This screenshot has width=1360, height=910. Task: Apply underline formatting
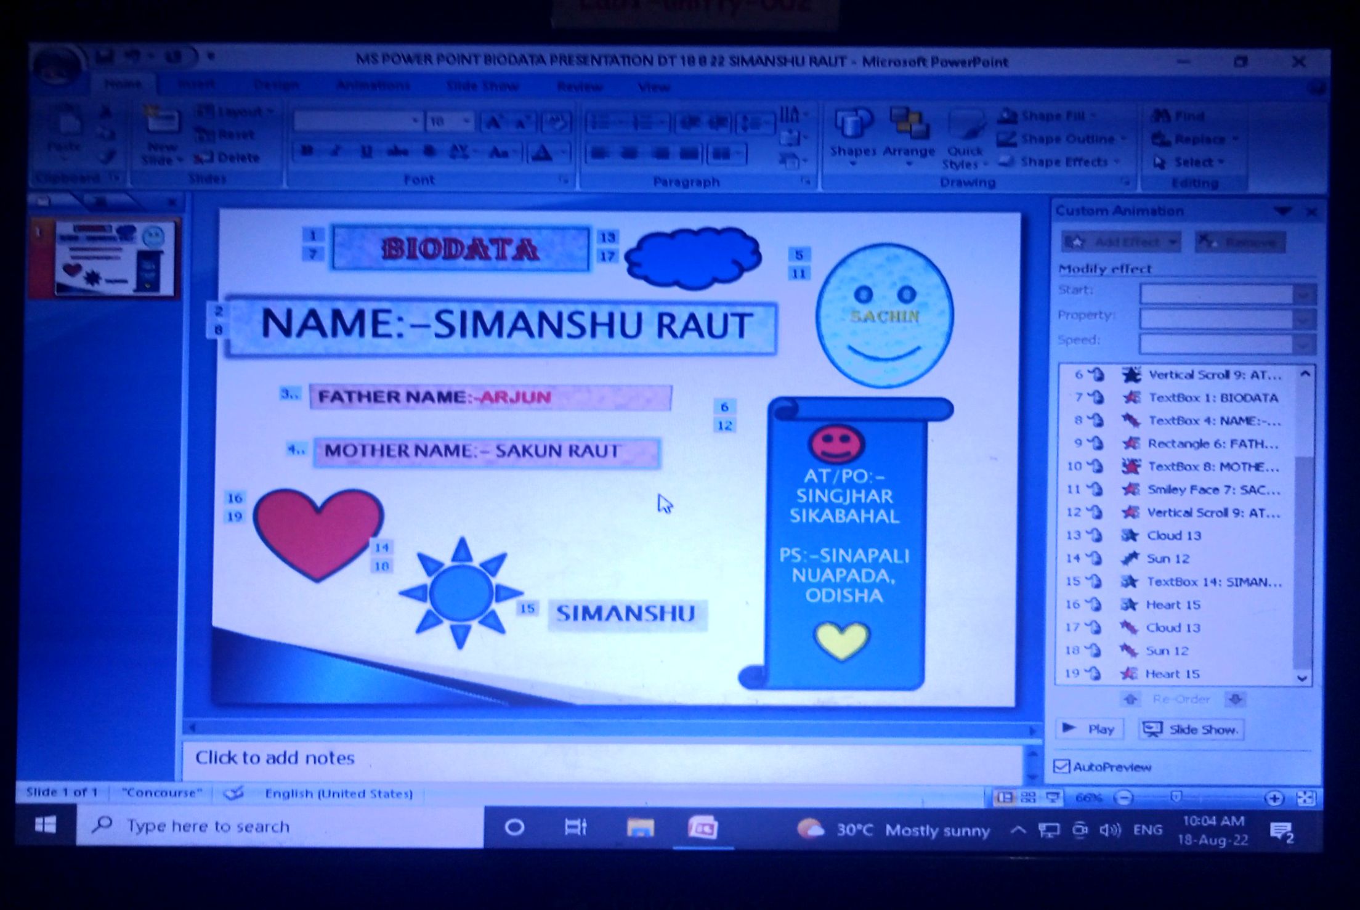366,152
